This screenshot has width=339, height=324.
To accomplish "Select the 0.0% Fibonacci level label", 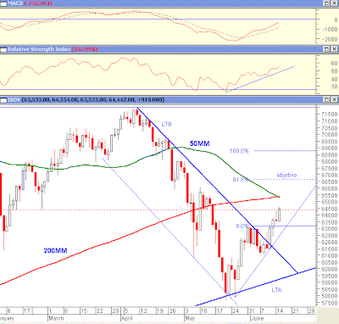I will tap(242, 226).
